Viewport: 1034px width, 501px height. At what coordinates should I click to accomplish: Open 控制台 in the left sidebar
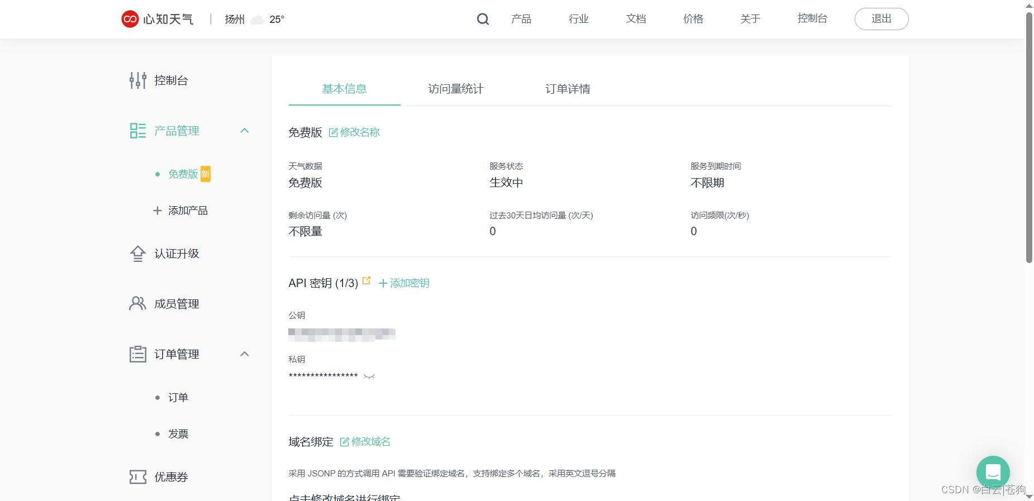coord(171,80)
